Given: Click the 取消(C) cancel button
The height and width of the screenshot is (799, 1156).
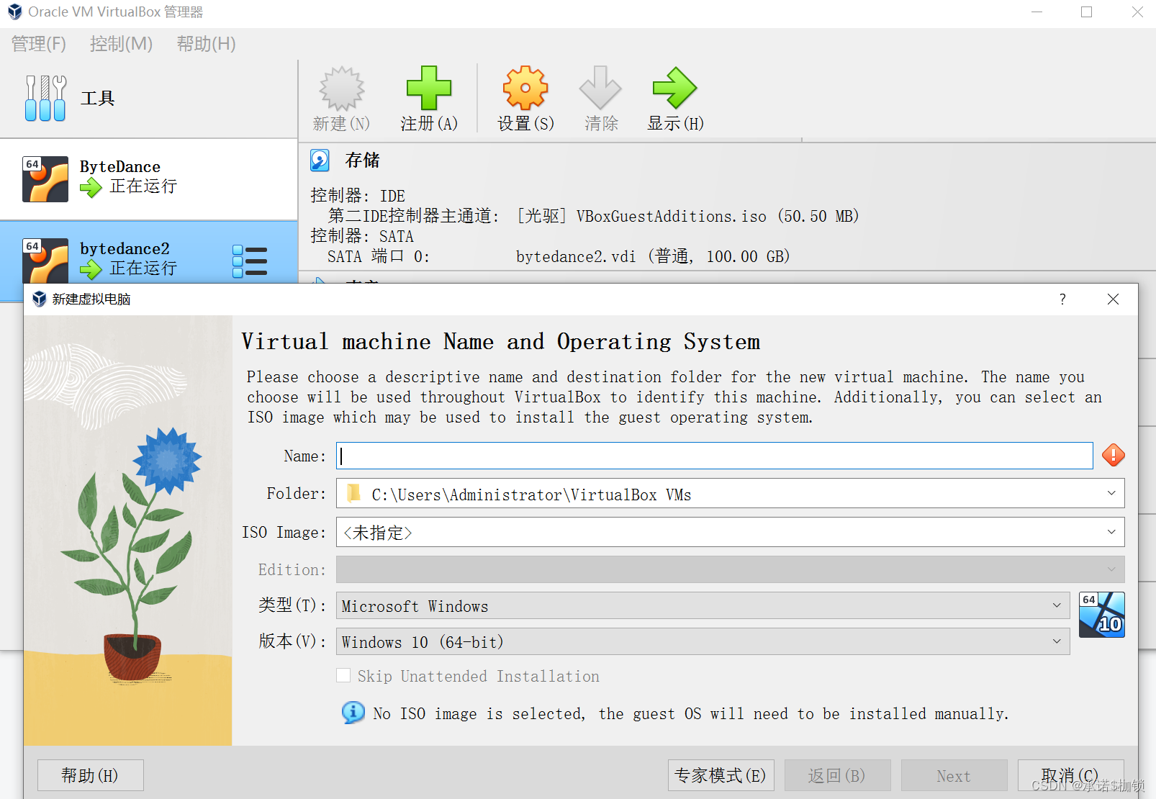Looking at the screenshot, I should [1070, 775].
